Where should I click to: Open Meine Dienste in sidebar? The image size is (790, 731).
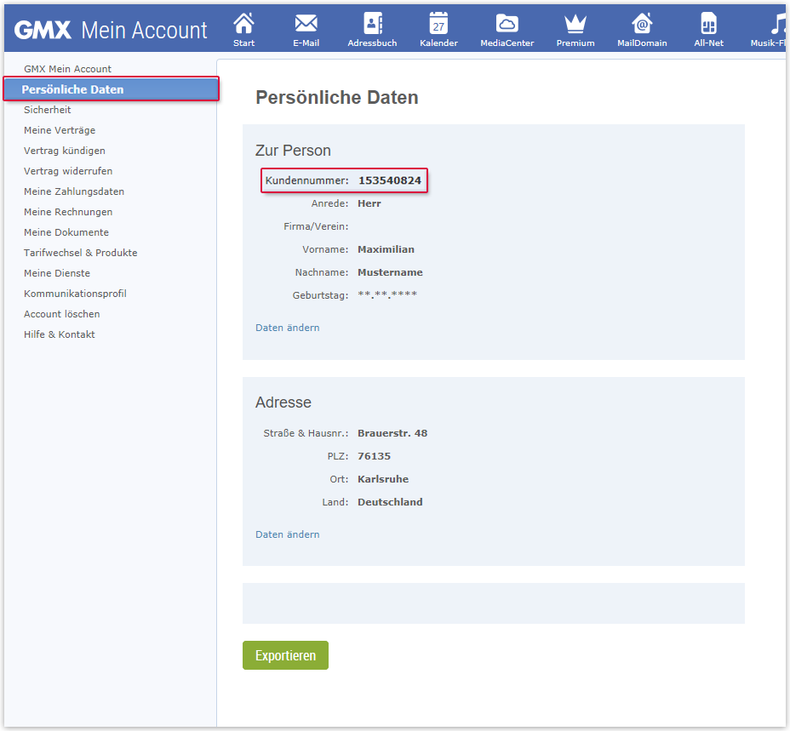pyautogui.click(x=57, y=273)
